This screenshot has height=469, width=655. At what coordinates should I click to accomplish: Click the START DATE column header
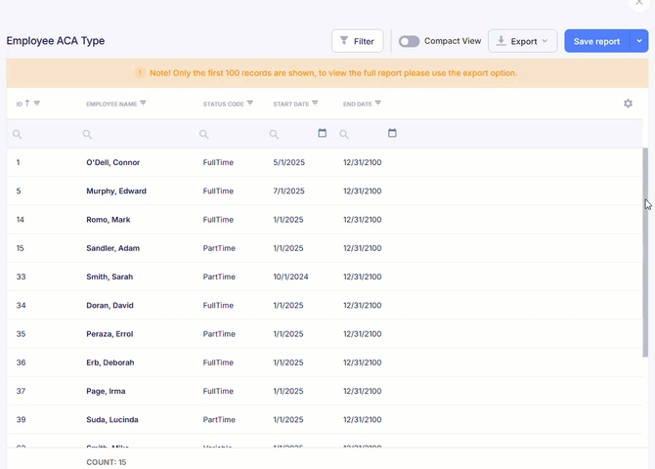point(291,104)
